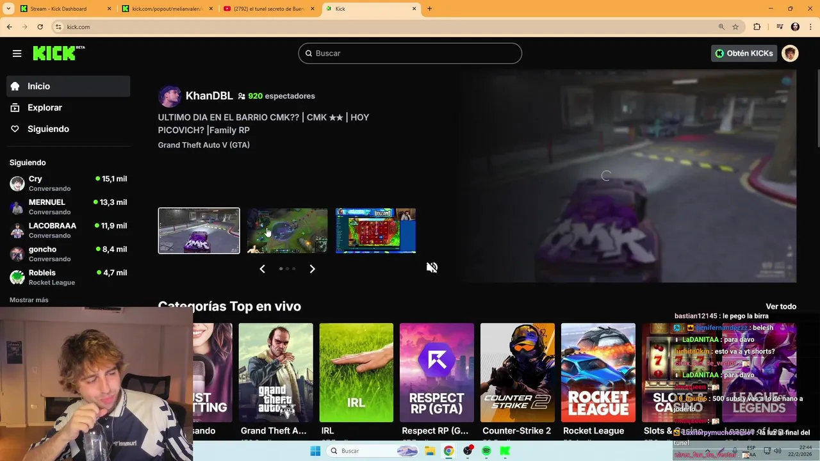The height and width of the screenshot is (461, 820).
Task: Click the browser back button
Action: [x=9, y=27]
